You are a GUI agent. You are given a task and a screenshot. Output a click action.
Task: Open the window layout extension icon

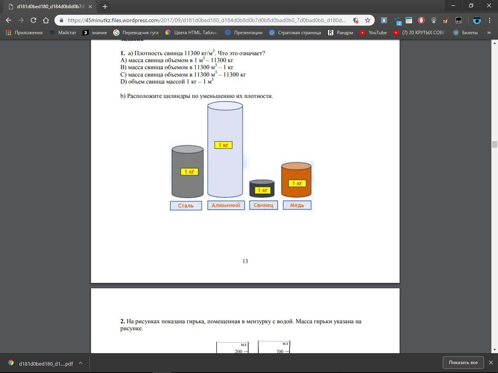click(x=409, y=20)
